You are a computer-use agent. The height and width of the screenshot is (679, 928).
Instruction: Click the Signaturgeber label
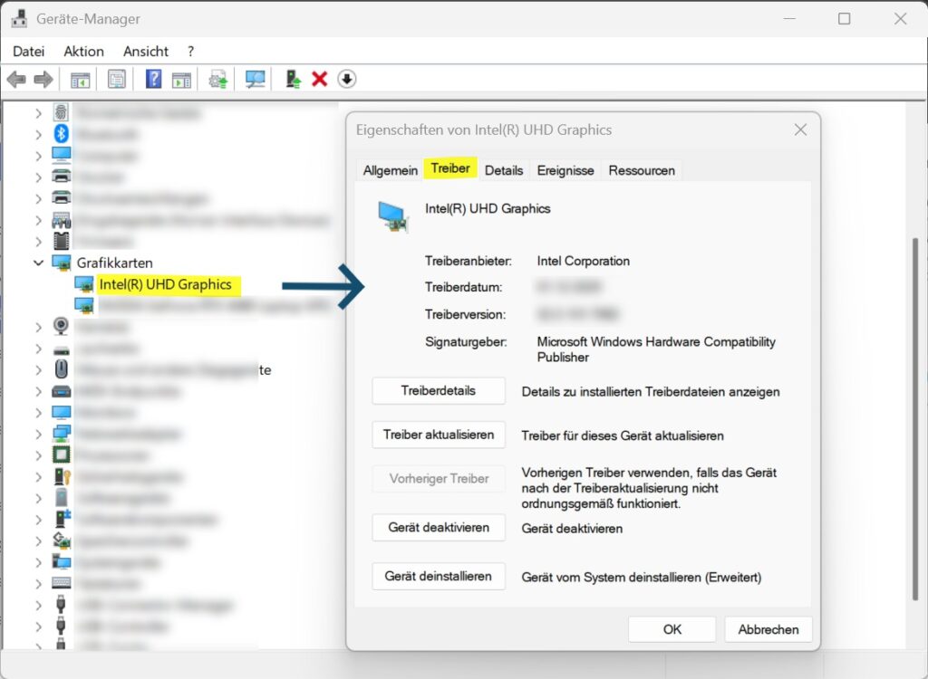[466, 342]
